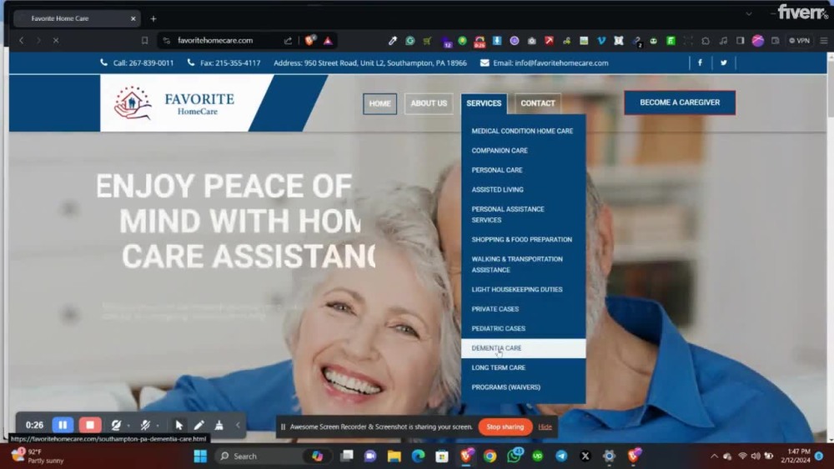Stop the recording with the red button
Image resolution: width=834 pixels, height=469 pixels.
click(x=90, y=425)
